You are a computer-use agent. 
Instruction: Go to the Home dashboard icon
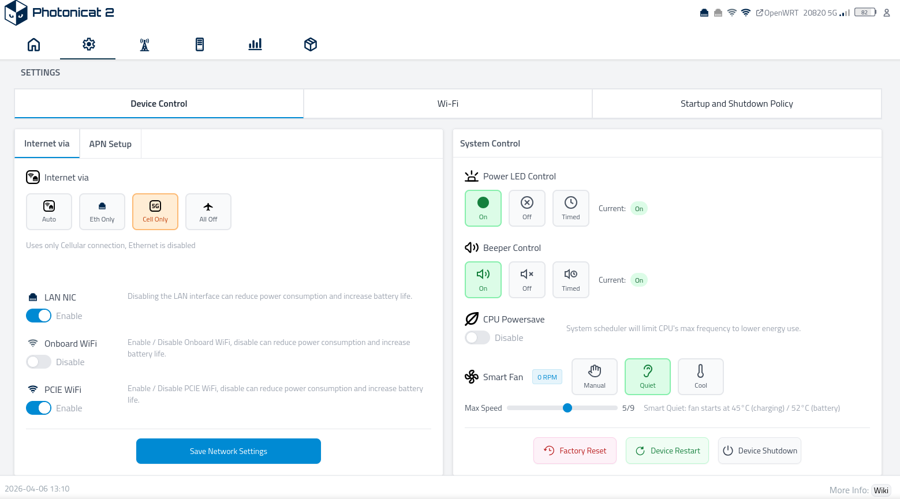click(x=34, y=44)
